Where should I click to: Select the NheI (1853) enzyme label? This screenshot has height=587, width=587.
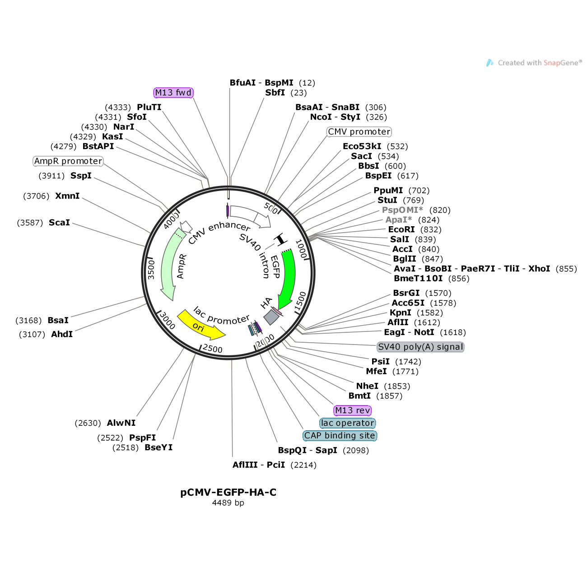pyautogui.click(x=383, y=386)
